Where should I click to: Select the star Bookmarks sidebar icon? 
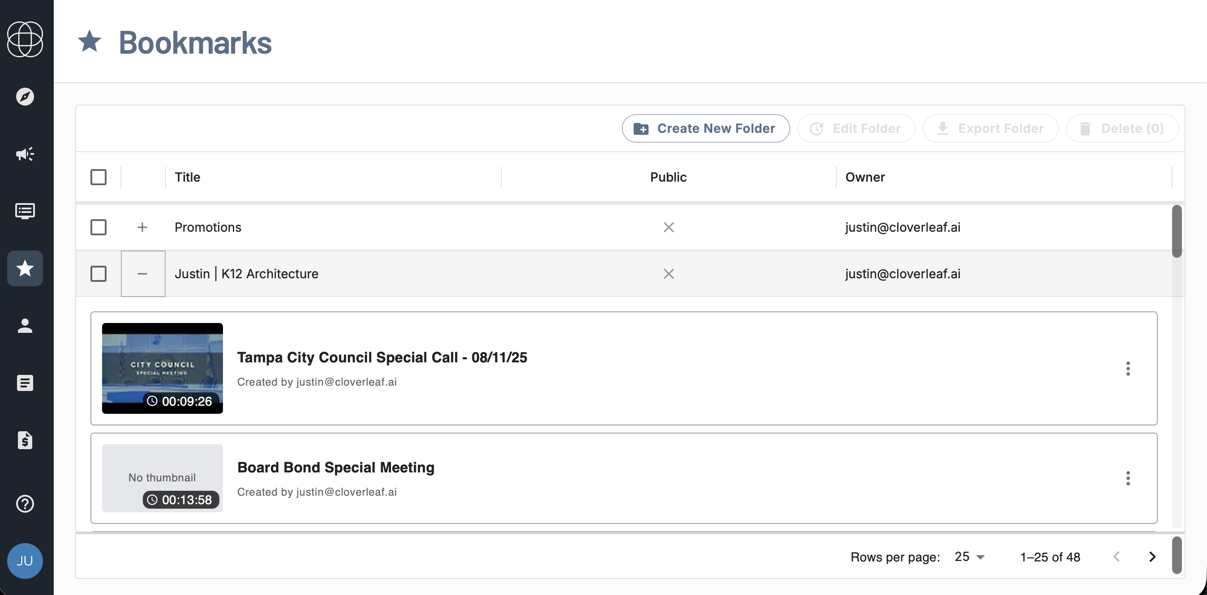click(x=25, y=268)
